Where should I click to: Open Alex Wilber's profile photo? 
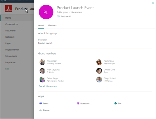pos(42,62)
